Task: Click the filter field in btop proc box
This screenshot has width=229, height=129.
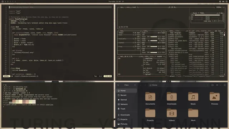Action: point(177,31)
